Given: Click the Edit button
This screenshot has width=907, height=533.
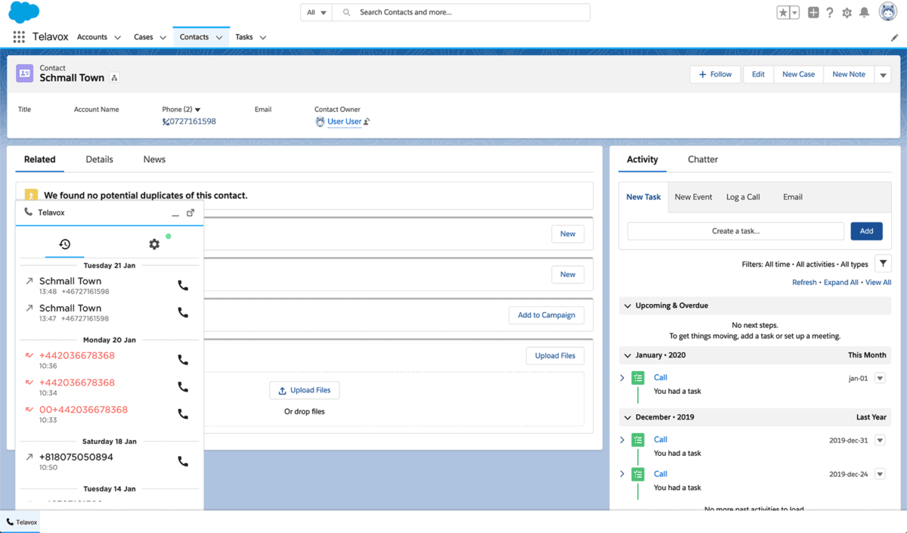Looking at the screenshot, I should 758,75.
